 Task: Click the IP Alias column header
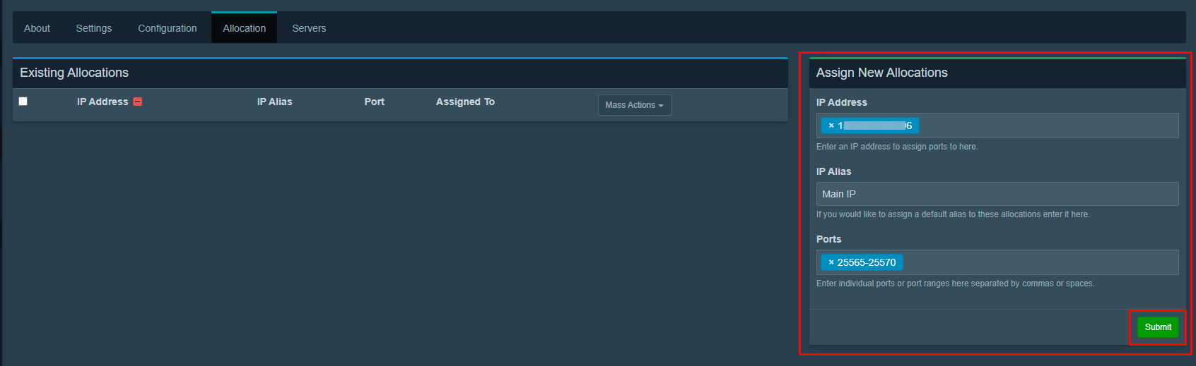tap(274, 102)
